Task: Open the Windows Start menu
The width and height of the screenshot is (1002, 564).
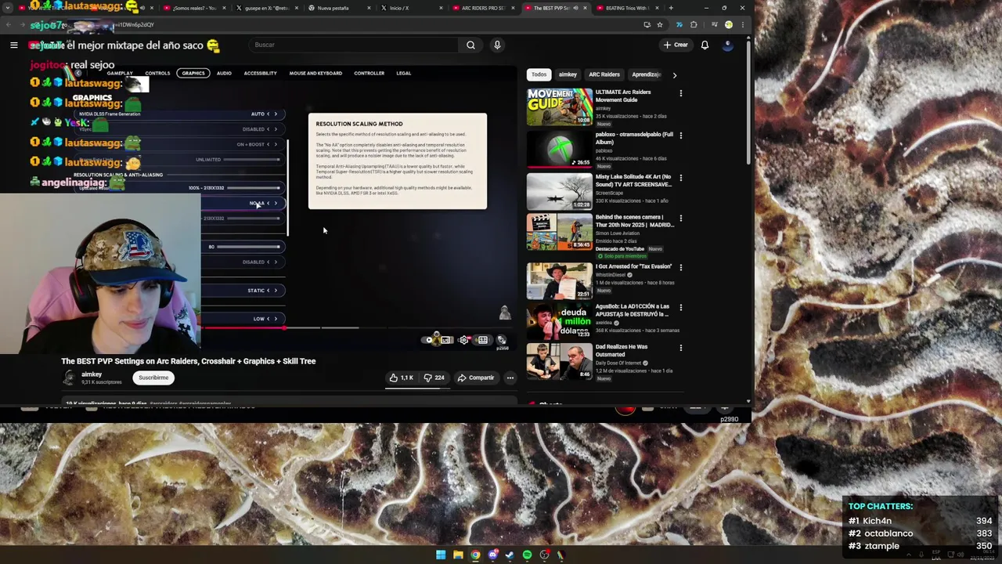Action: [x=441, y=555]
